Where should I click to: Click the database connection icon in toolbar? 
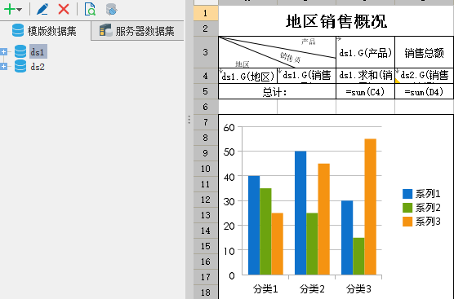[x=112, y=9]
